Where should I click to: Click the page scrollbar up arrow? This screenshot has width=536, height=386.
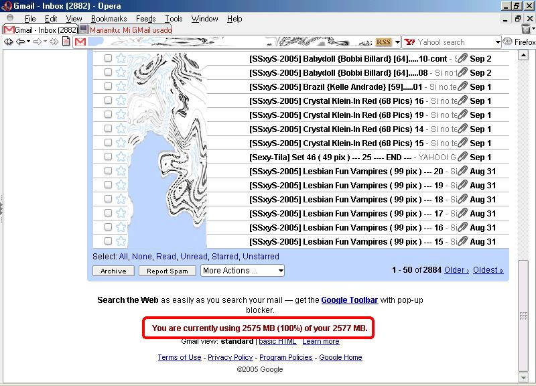pyautogui.click(x=523, y=55)
